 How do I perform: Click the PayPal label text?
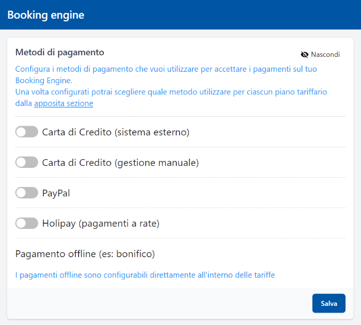(x=56, y=193)
